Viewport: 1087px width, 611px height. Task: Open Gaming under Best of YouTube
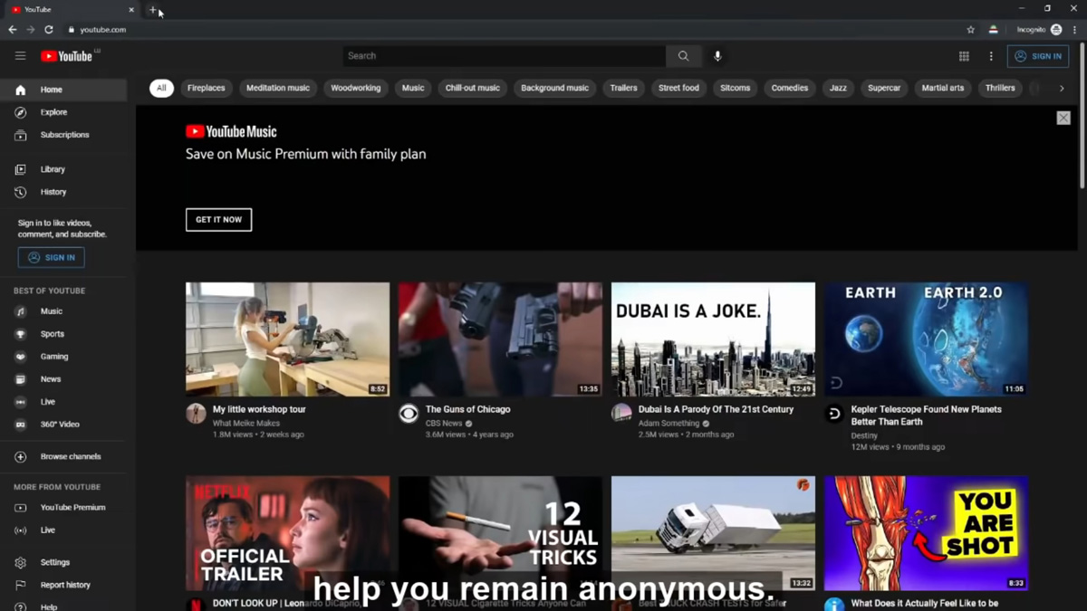(x=53, y=357)
